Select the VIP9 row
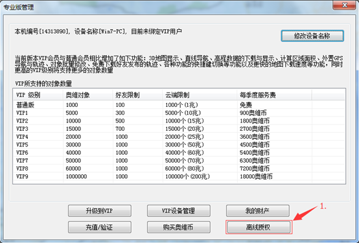This screenshot has width=359, height=243. [179, 176]
